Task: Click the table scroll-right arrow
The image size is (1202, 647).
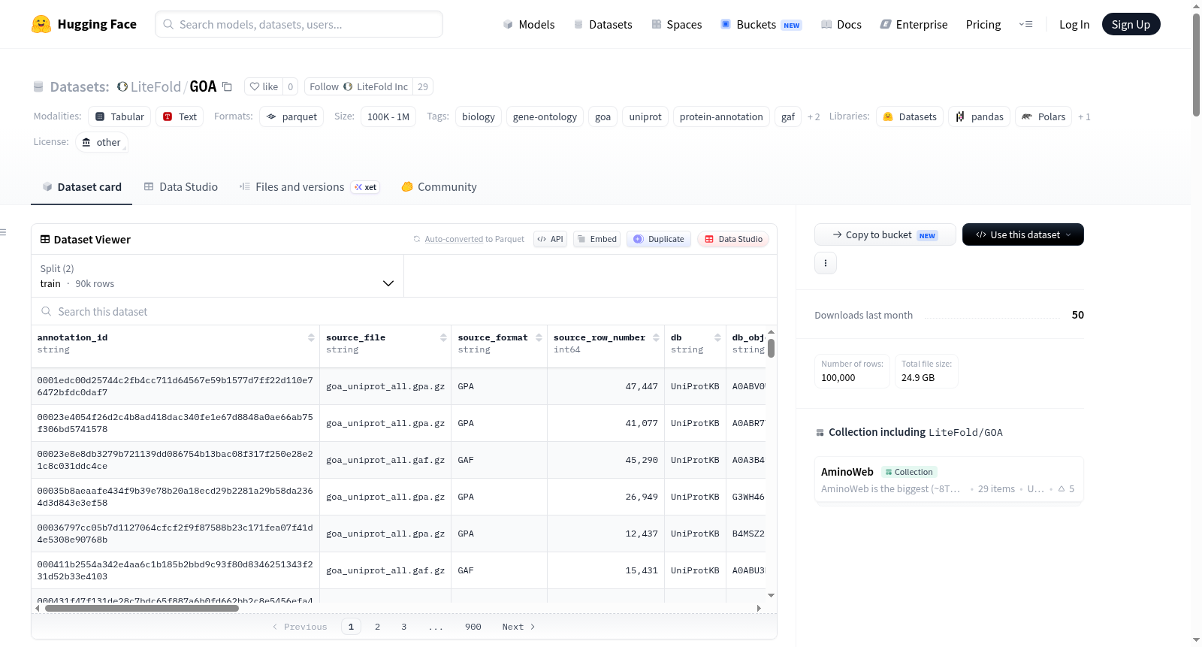Action: click(759, 609)
